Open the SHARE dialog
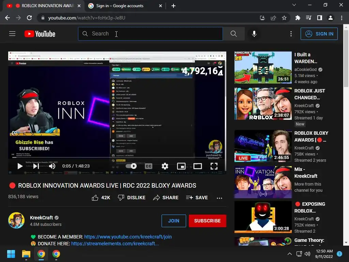349x262 pixels. [x=166, y=198]
